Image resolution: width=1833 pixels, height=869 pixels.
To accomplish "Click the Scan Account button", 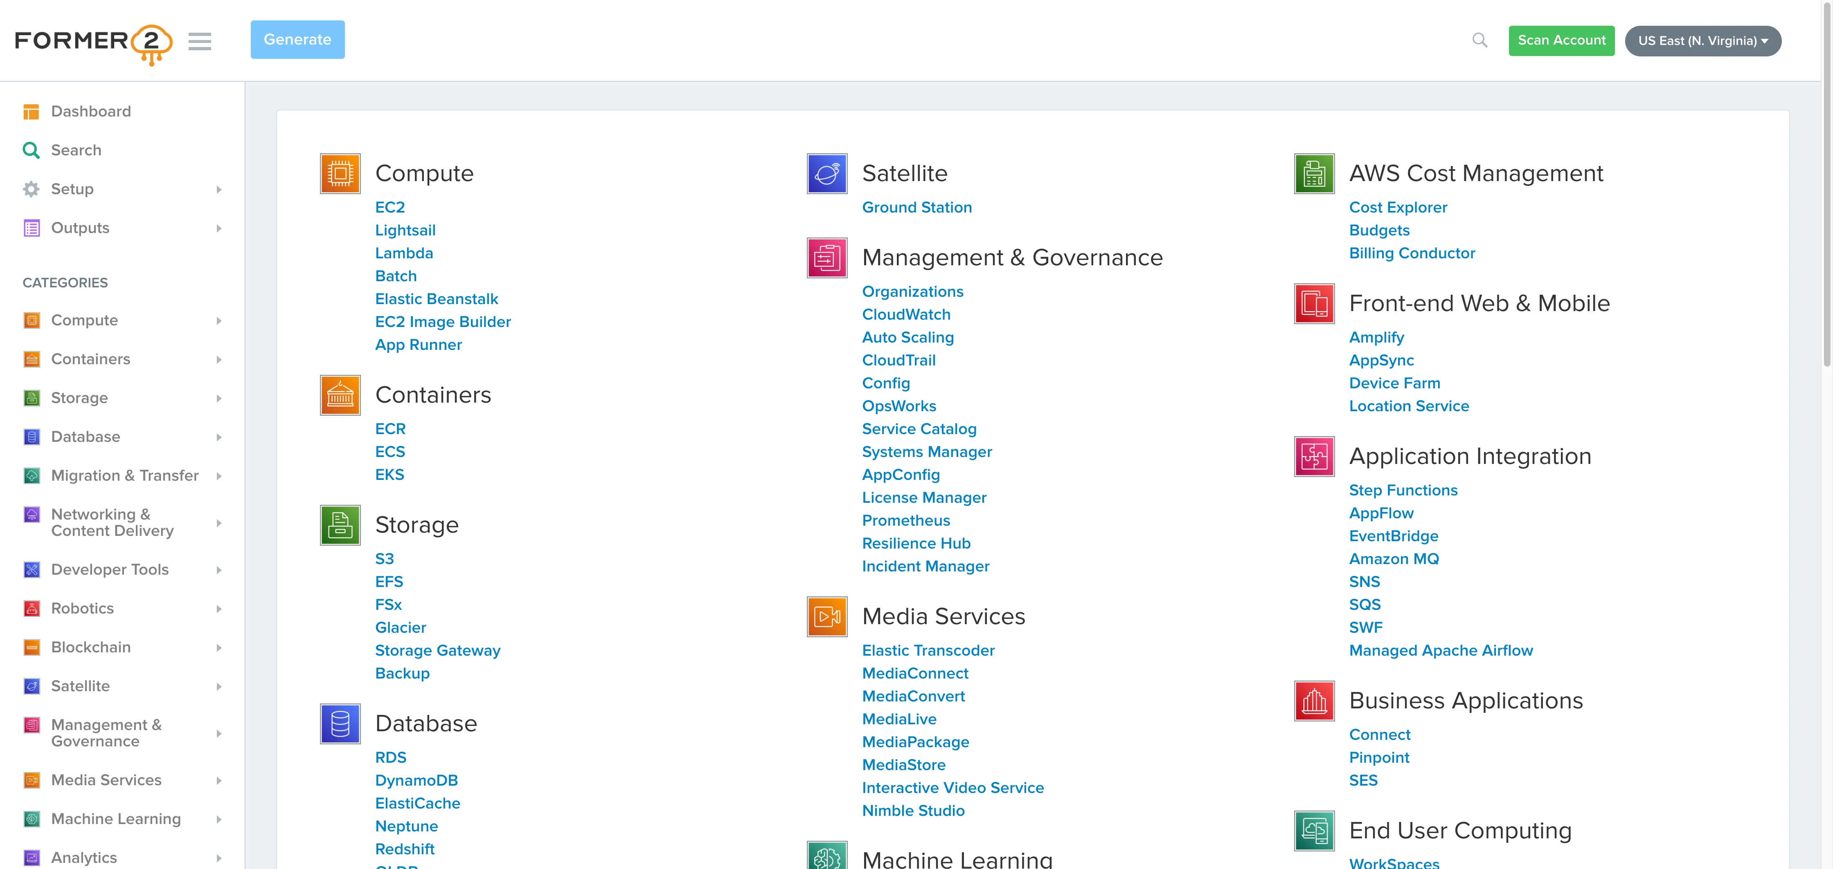I will point(1561,40).
